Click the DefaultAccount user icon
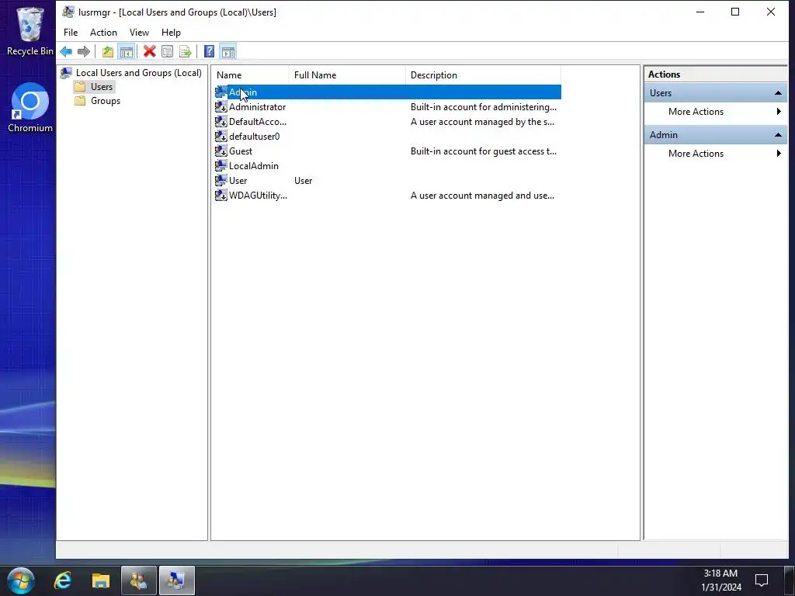 [221, 122]
